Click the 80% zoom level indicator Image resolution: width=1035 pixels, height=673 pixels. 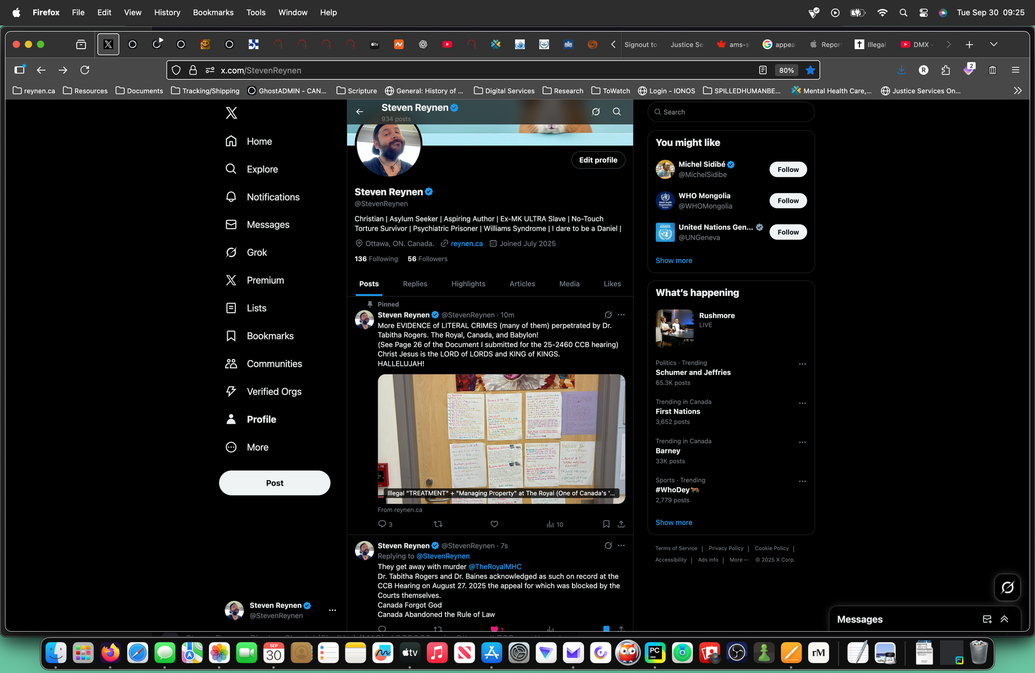point(786,70)
